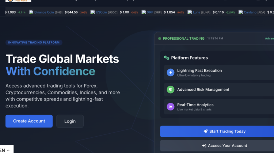Click the Binance Coin -3.66% change value
The height and width of the screenshot is (153, 274).
point(83,12)
